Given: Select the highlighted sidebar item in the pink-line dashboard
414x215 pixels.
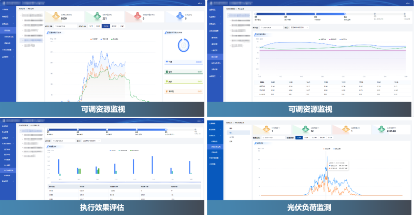Looking at the screenshot, I should pos(215,57).
